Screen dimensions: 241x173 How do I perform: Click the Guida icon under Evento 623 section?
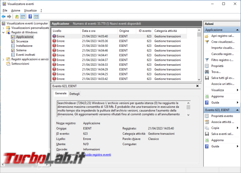(207, 146)
